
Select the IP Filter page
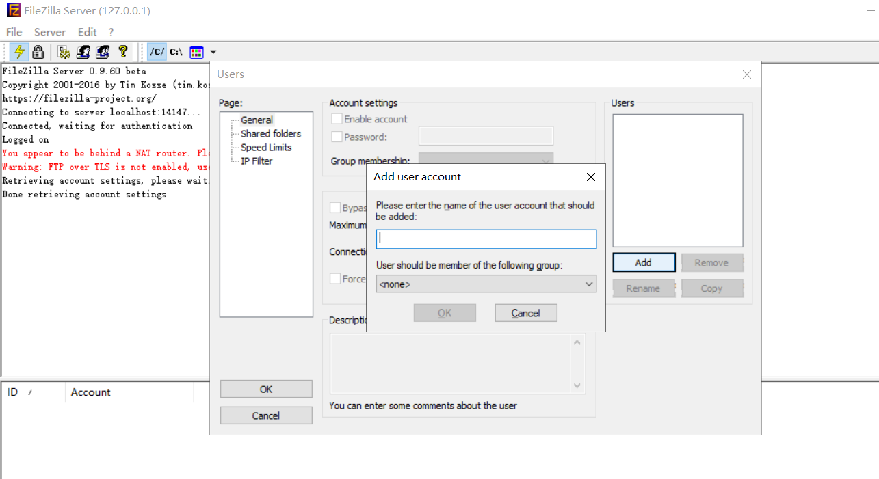tap(257, 161)
